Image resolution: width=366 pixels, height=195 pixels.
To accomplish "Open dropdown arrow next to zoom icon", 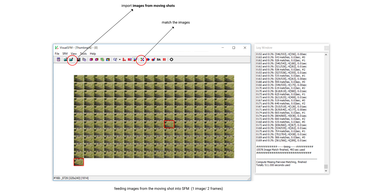I will (x=120, y=60).
